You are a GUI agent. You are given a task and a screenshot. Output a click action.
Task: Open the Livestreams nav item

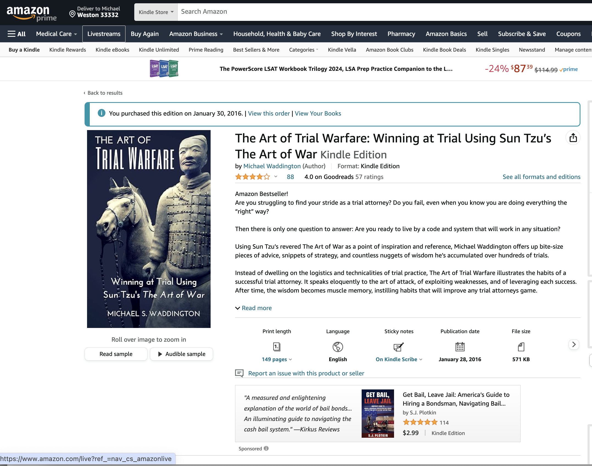click(x=104, y=34)
